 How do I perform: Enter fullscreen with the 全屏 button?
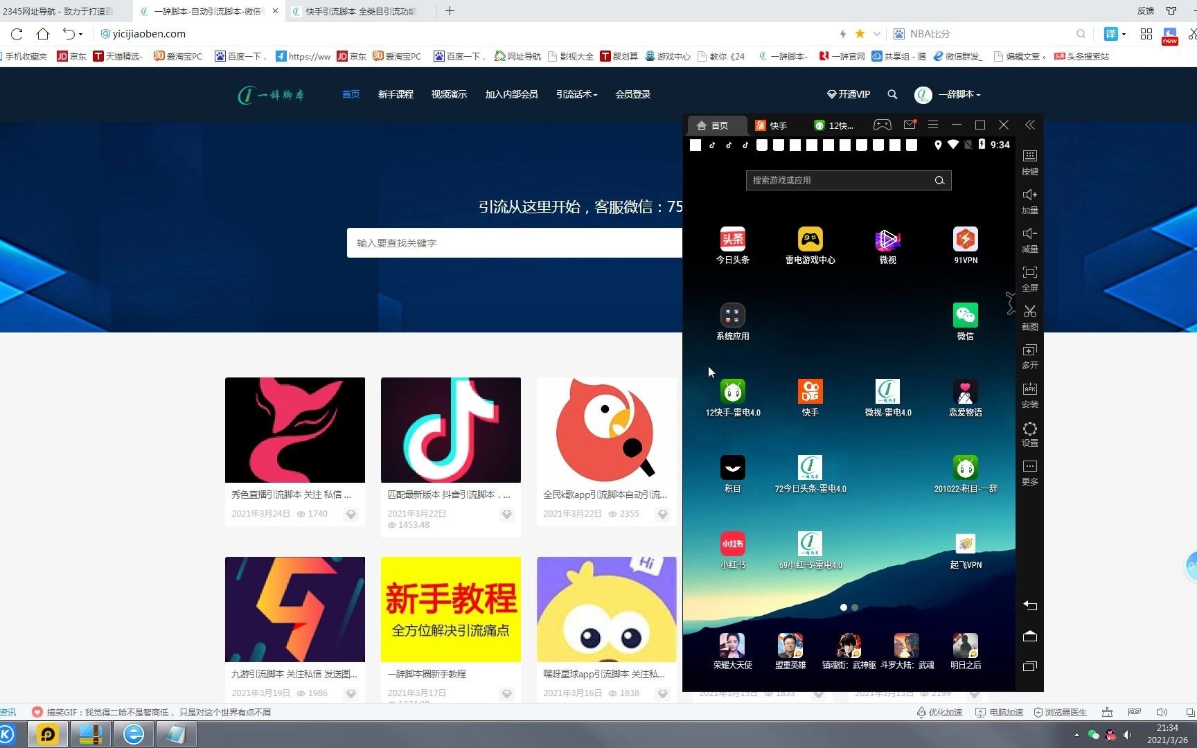[1030, 278]
